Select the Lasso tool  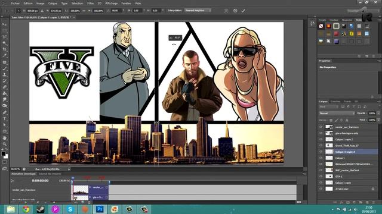(x=4, y=37)
